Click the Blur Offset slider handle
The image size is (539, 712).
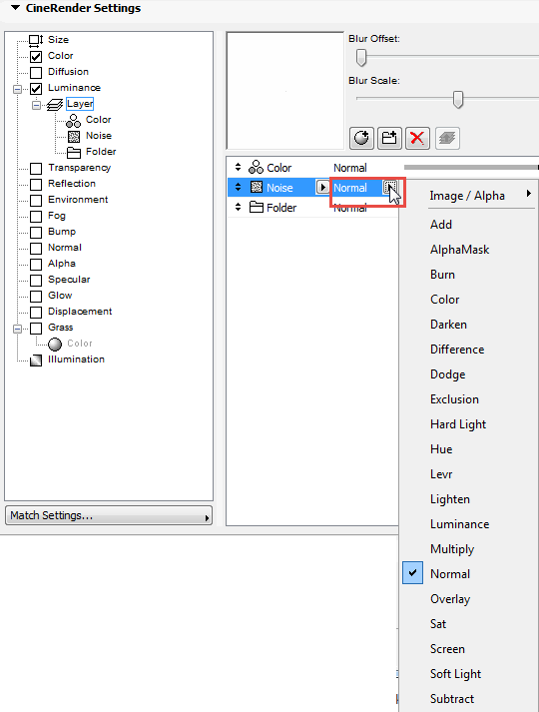(361, 58)
